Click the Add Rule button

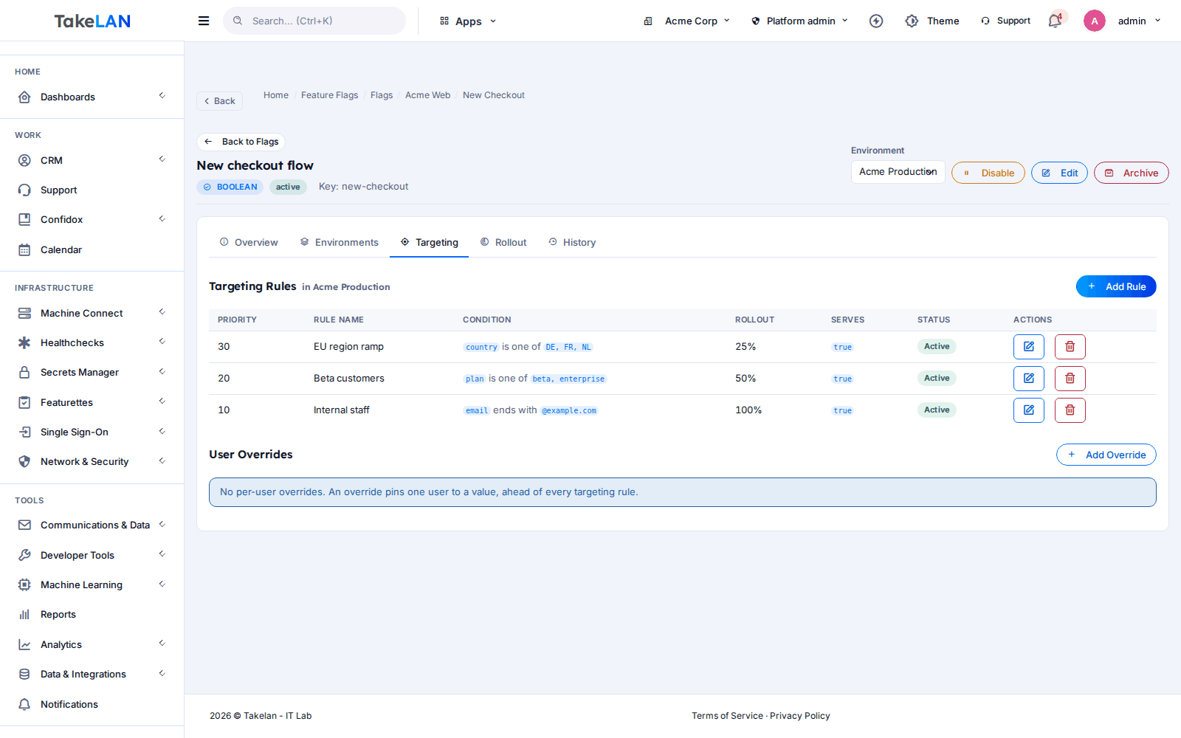pyautogui.click(x=1116, y=286)
